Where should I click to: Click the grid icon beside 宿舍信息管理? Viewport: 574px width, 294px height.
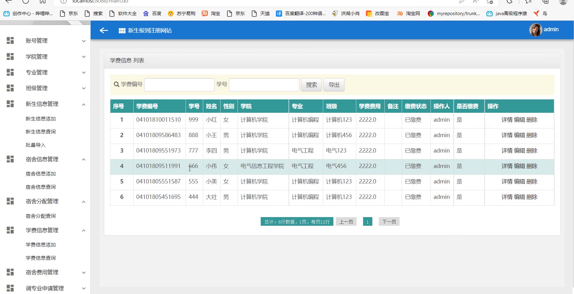pos(10,159)
